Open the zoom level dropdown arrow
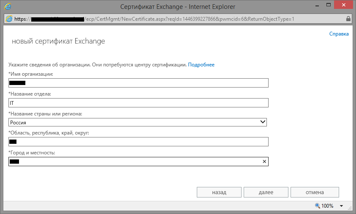 tap(341, 206)
